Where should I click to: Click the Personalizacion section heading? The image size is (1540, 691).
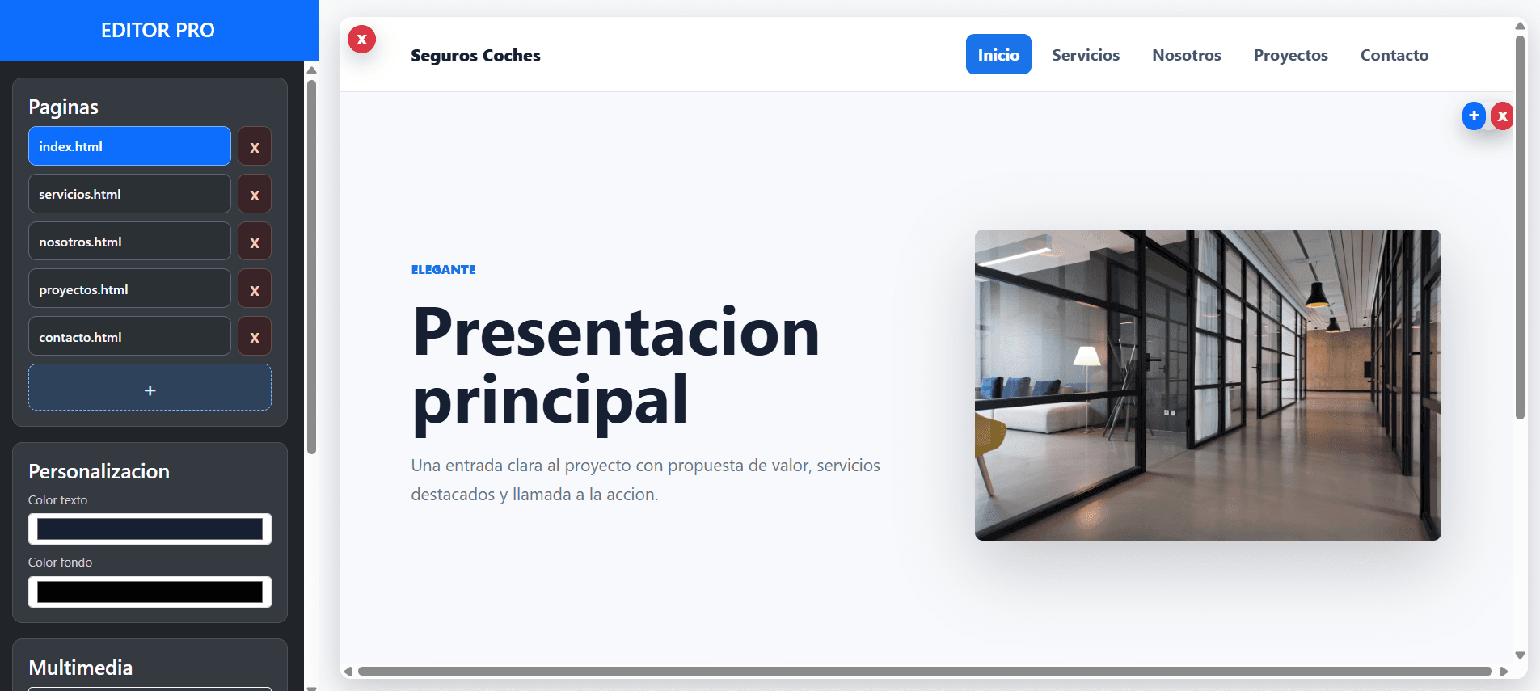point(99,471)
